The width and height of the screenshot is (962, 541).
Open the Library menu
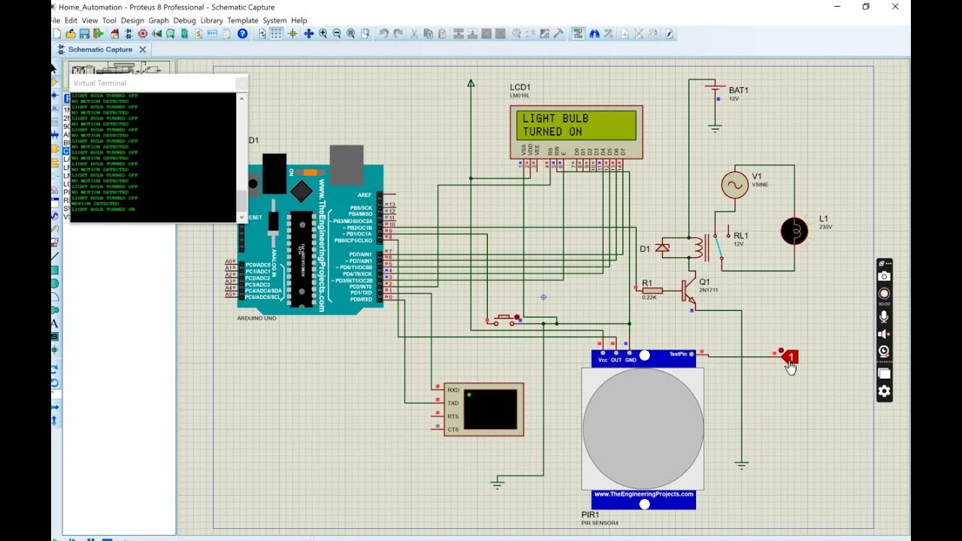coord(211,20)
